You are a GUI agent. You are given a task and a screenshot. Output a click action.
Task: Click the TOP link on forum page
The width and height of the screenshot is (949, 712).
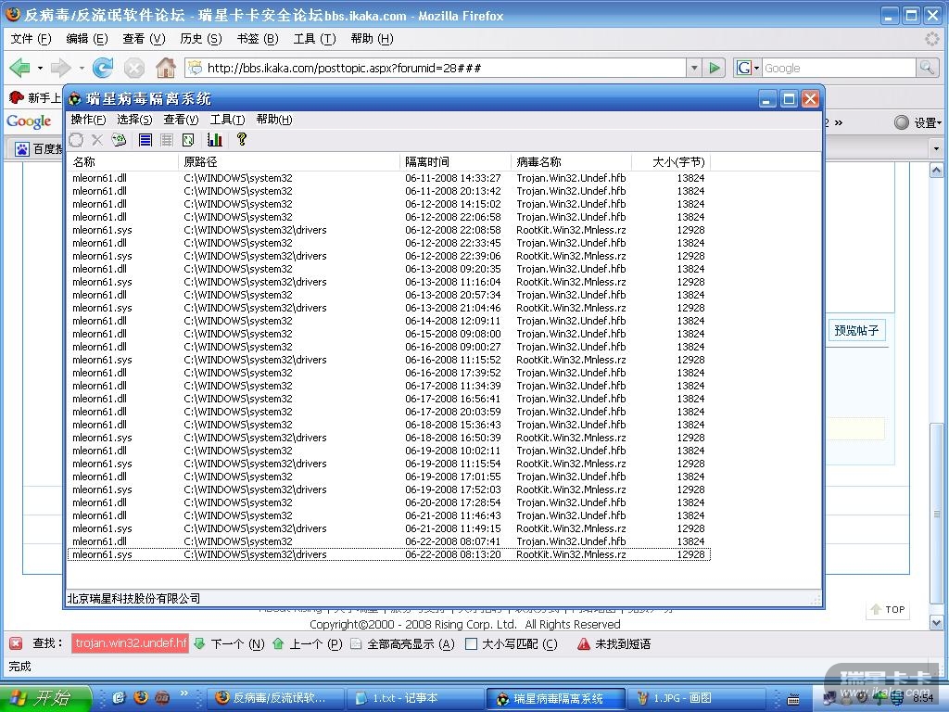[888, 609]
